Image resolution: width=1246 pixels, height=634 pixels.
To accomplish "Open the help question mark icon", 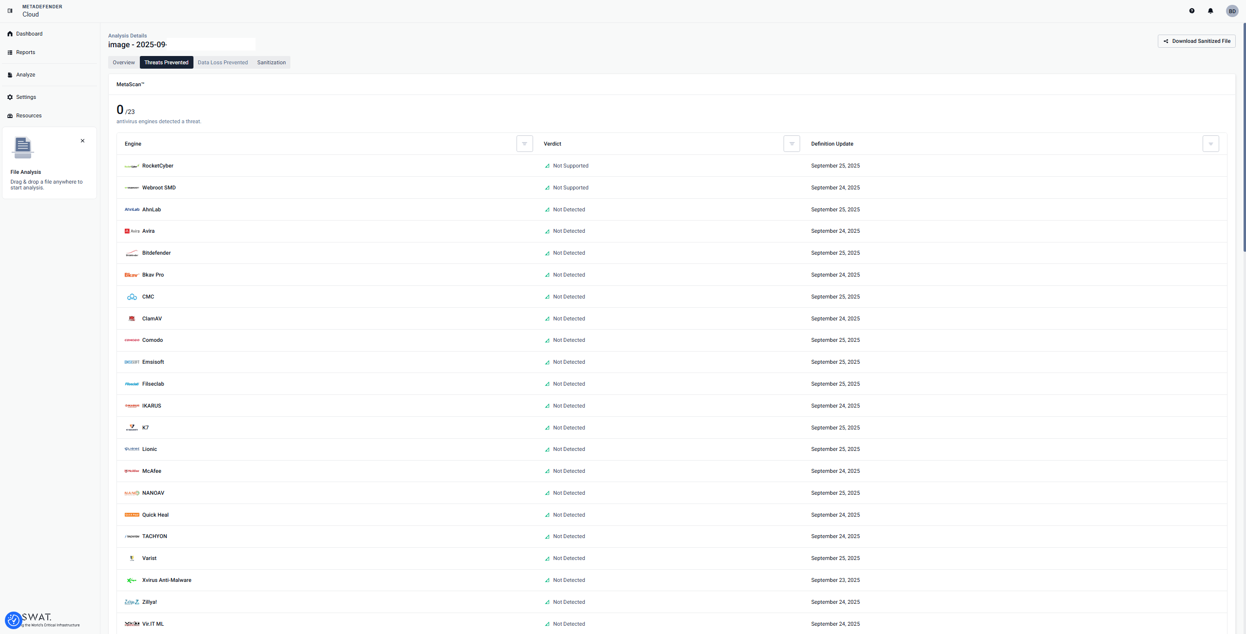I will [1191, 11].
